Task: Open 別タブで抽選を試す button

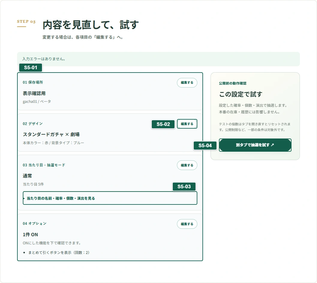Action: tap(255, 145)
